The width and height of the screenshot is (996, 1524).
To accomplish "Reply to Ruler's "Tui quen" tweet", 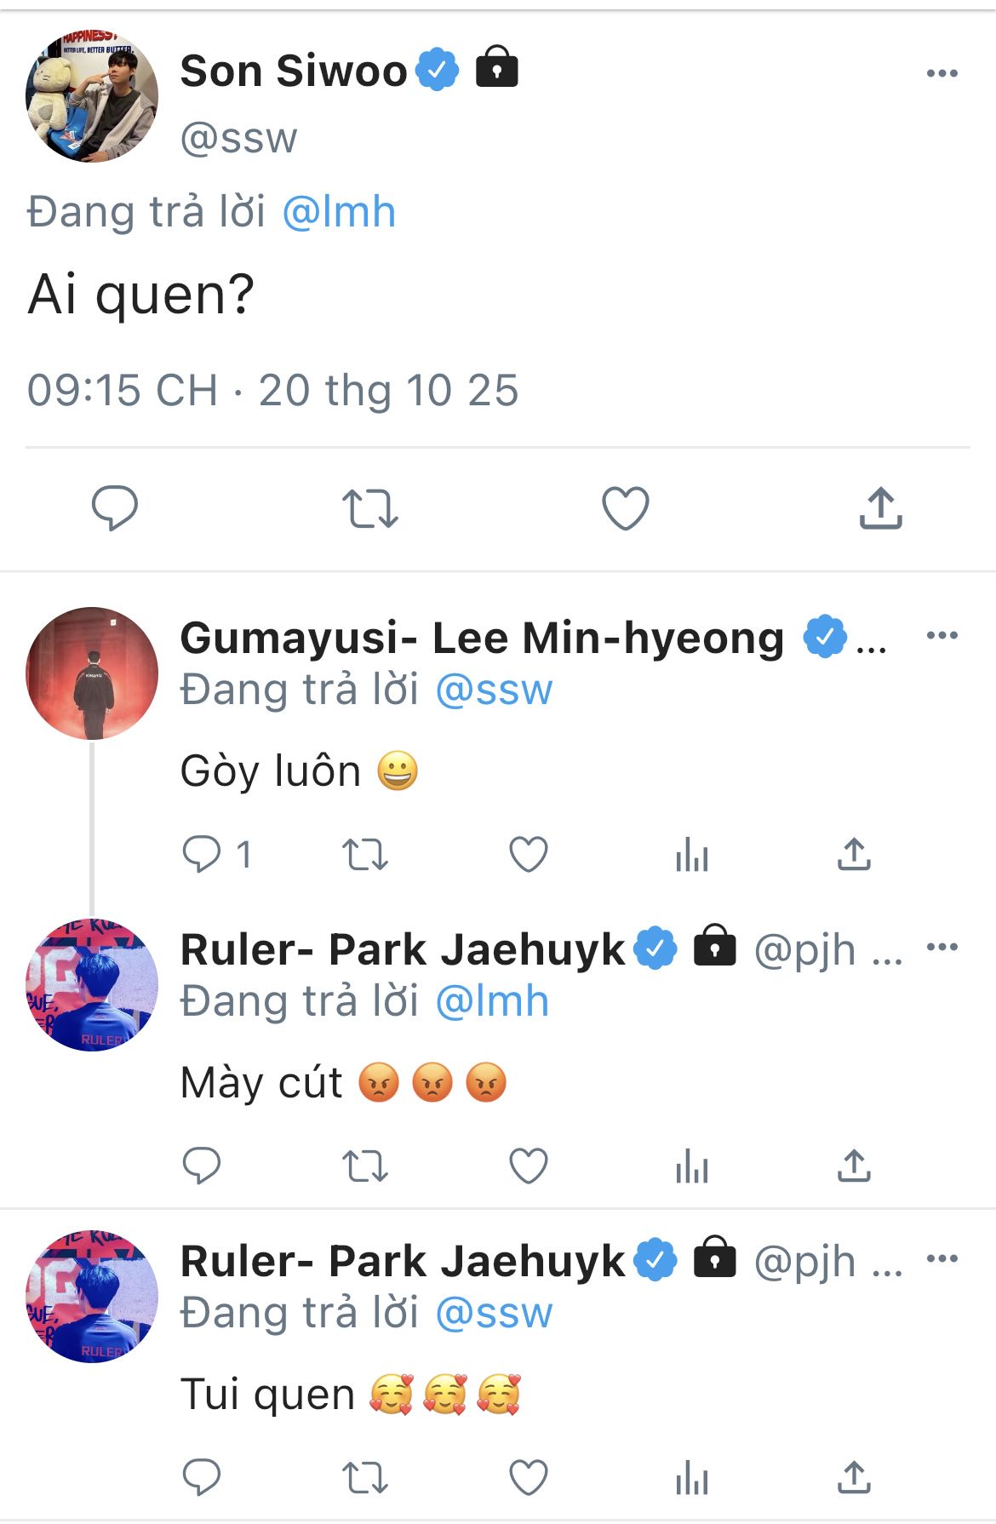I will (202, 1477).
